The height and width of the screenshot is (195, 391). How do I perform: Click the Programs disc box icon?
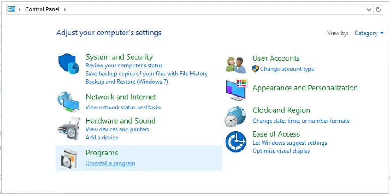point(69,158)
